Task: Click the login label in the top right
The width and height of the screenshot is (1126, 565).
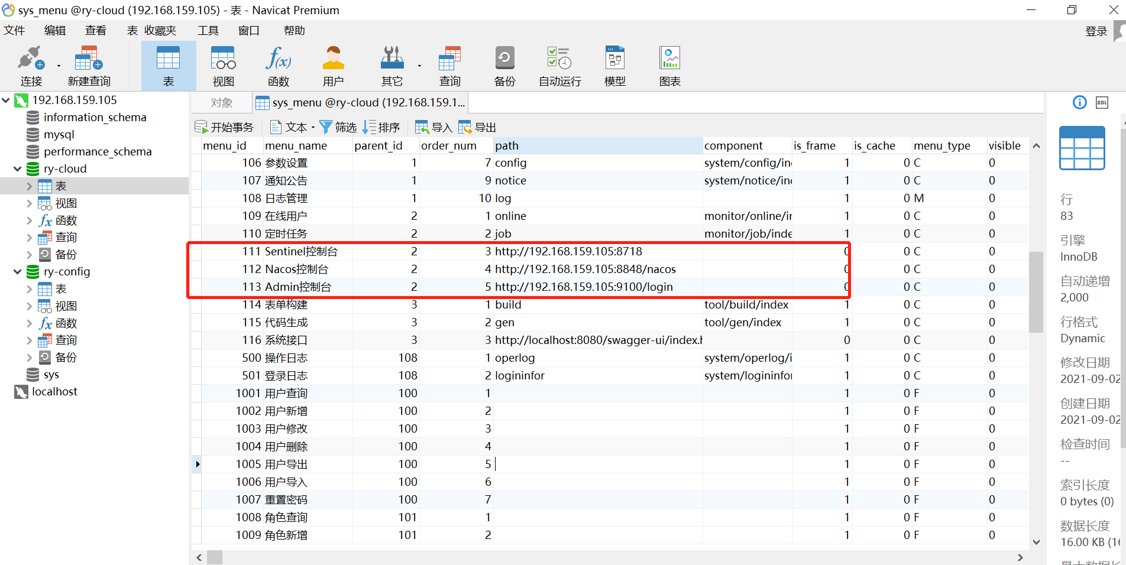Action: (x=1096, y=31)
